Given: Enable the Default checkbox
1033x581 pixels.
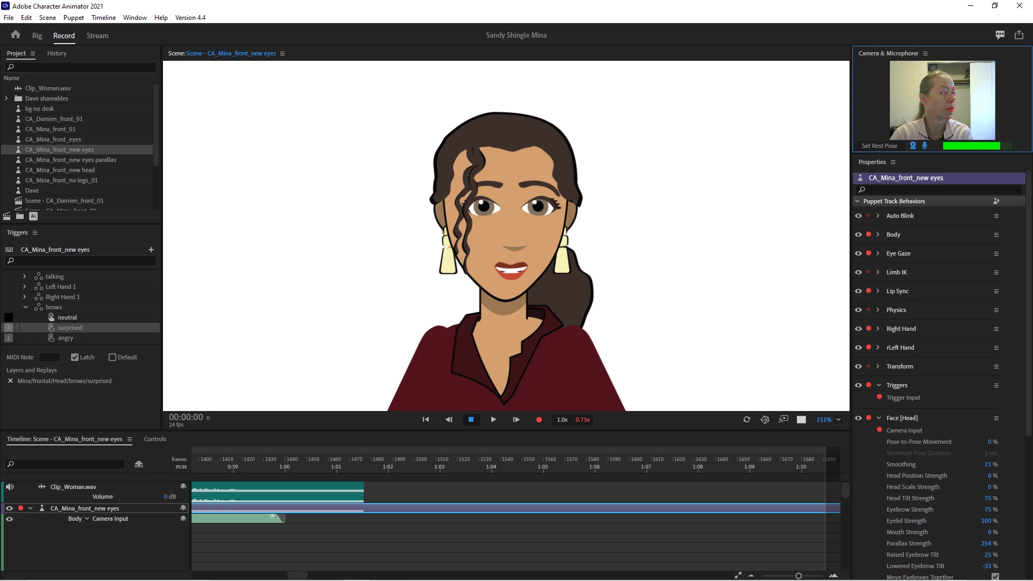Looking at the screenshot, I should pyautogui.click(x=112, y=357).
